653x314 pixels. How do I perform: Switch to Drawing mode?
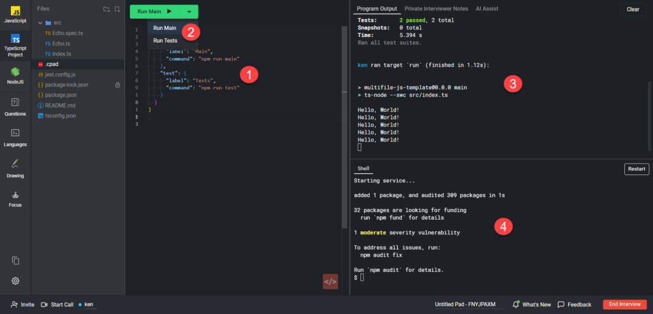click(x=15, y=167)
